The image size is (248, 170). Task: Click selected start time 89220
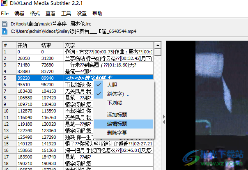click(28, 78)
